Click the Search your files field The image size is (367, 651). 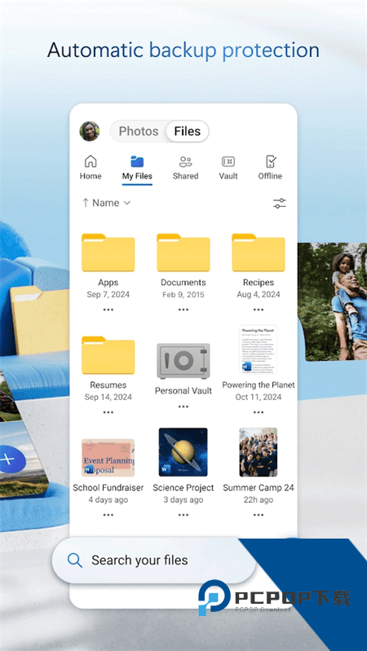coord(154,561)
